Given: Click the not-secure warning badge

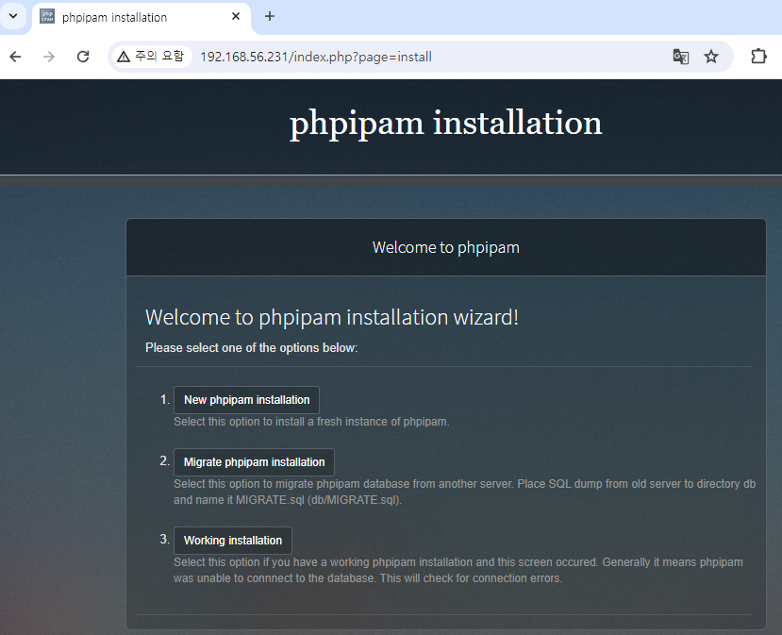Looking at the screenshot, I should pyautogui.click(x=151, y=57).
